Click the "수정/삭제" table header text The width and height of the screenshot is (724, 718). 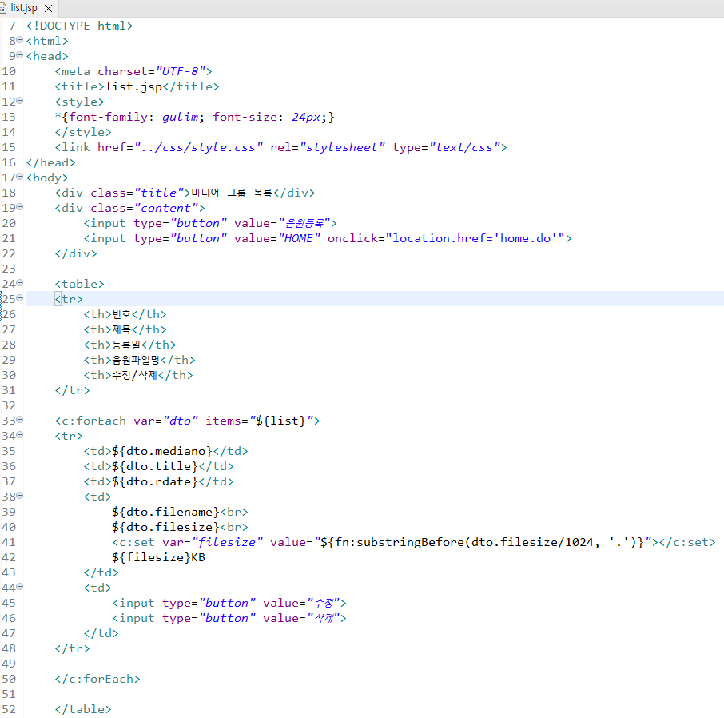(135, 375)
